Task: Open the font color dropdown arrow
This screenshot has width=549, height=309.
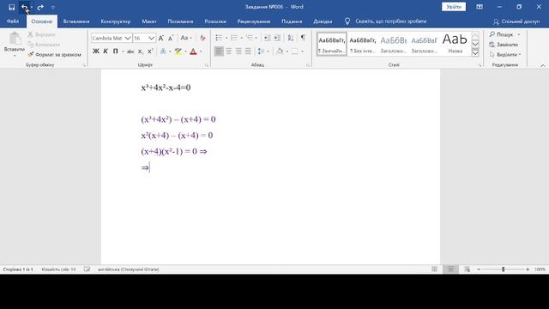Action: [x=201, y=51]
